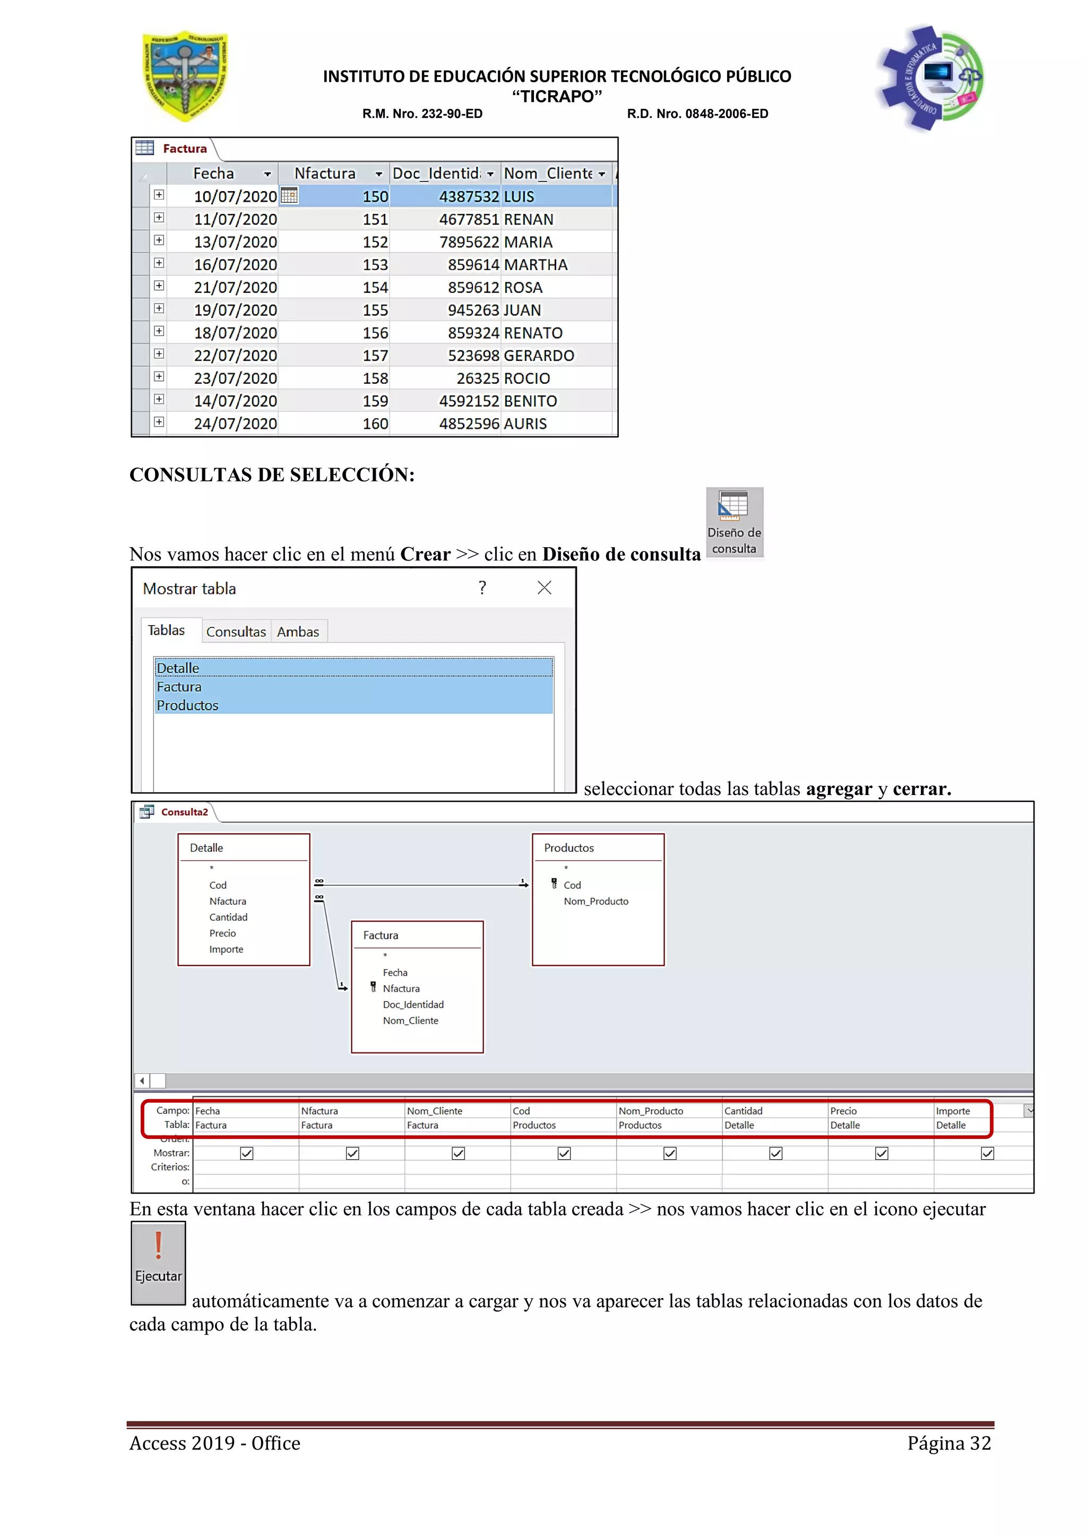Screen dimensions: 1087x1537
Task: Click the date picker icon beside 10/07/2020
Action: point(289,195)
